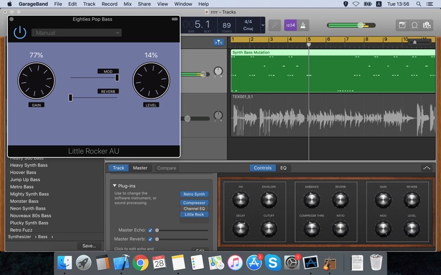This screenshot has height=275, width=441.
Task: Click the ENVELOPE knob
Action: (x=268, y=200)
